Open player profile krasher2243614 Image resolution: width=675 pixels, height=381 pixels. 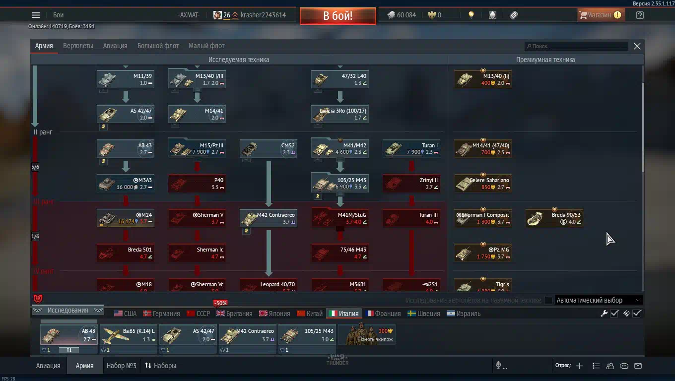[x=263, y=15]
